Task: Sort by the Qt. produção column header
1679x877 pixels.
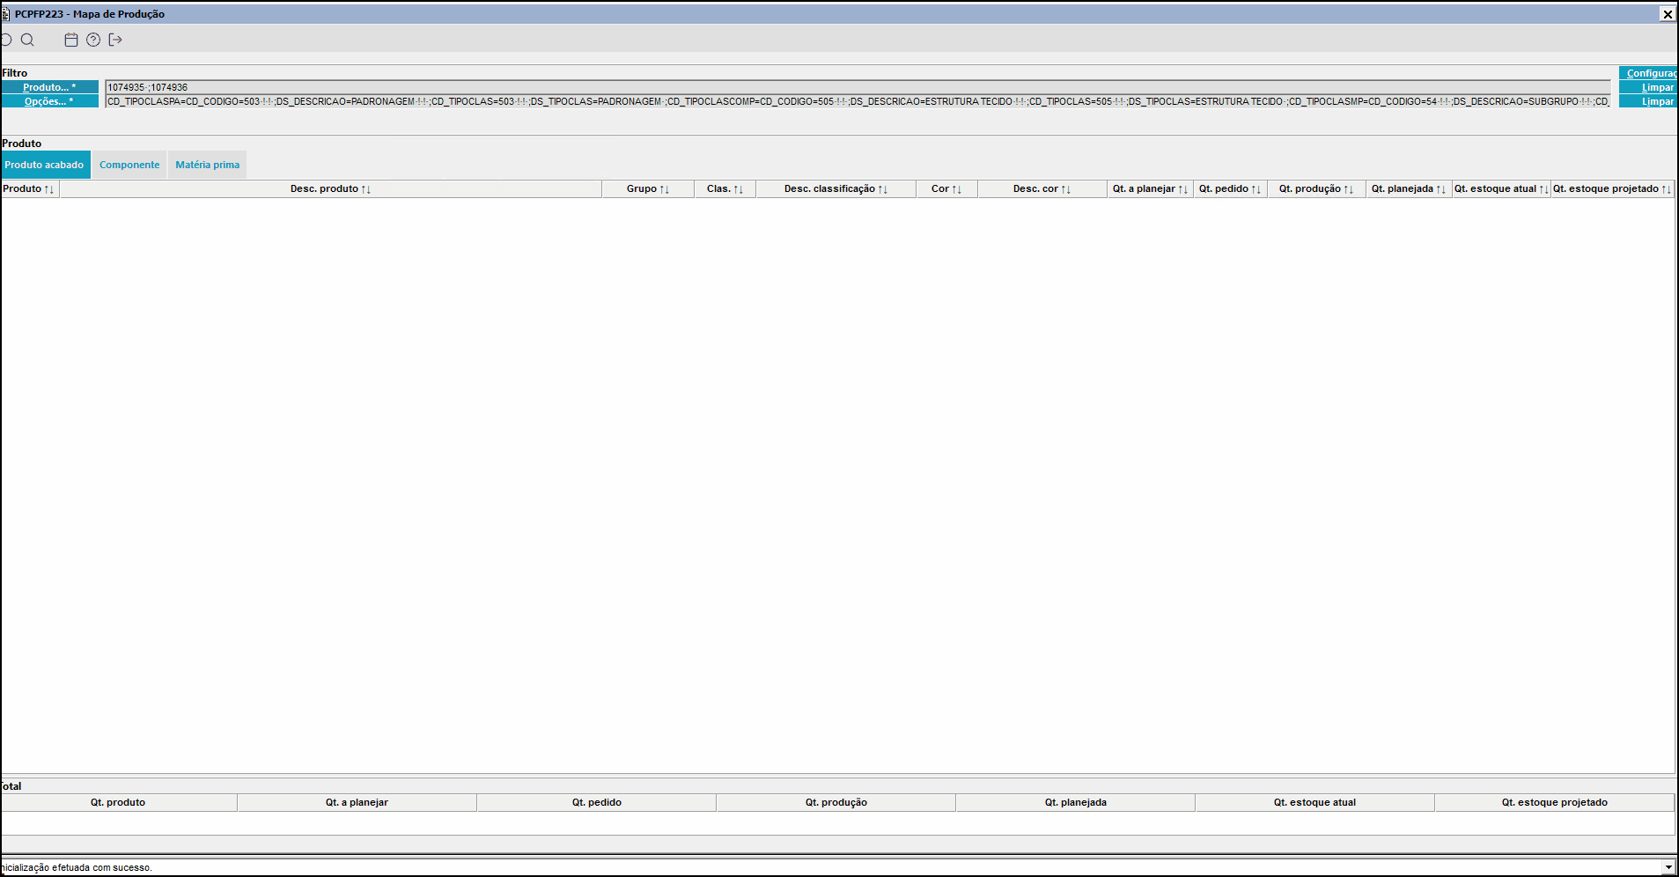Action: click(1317, 188)
